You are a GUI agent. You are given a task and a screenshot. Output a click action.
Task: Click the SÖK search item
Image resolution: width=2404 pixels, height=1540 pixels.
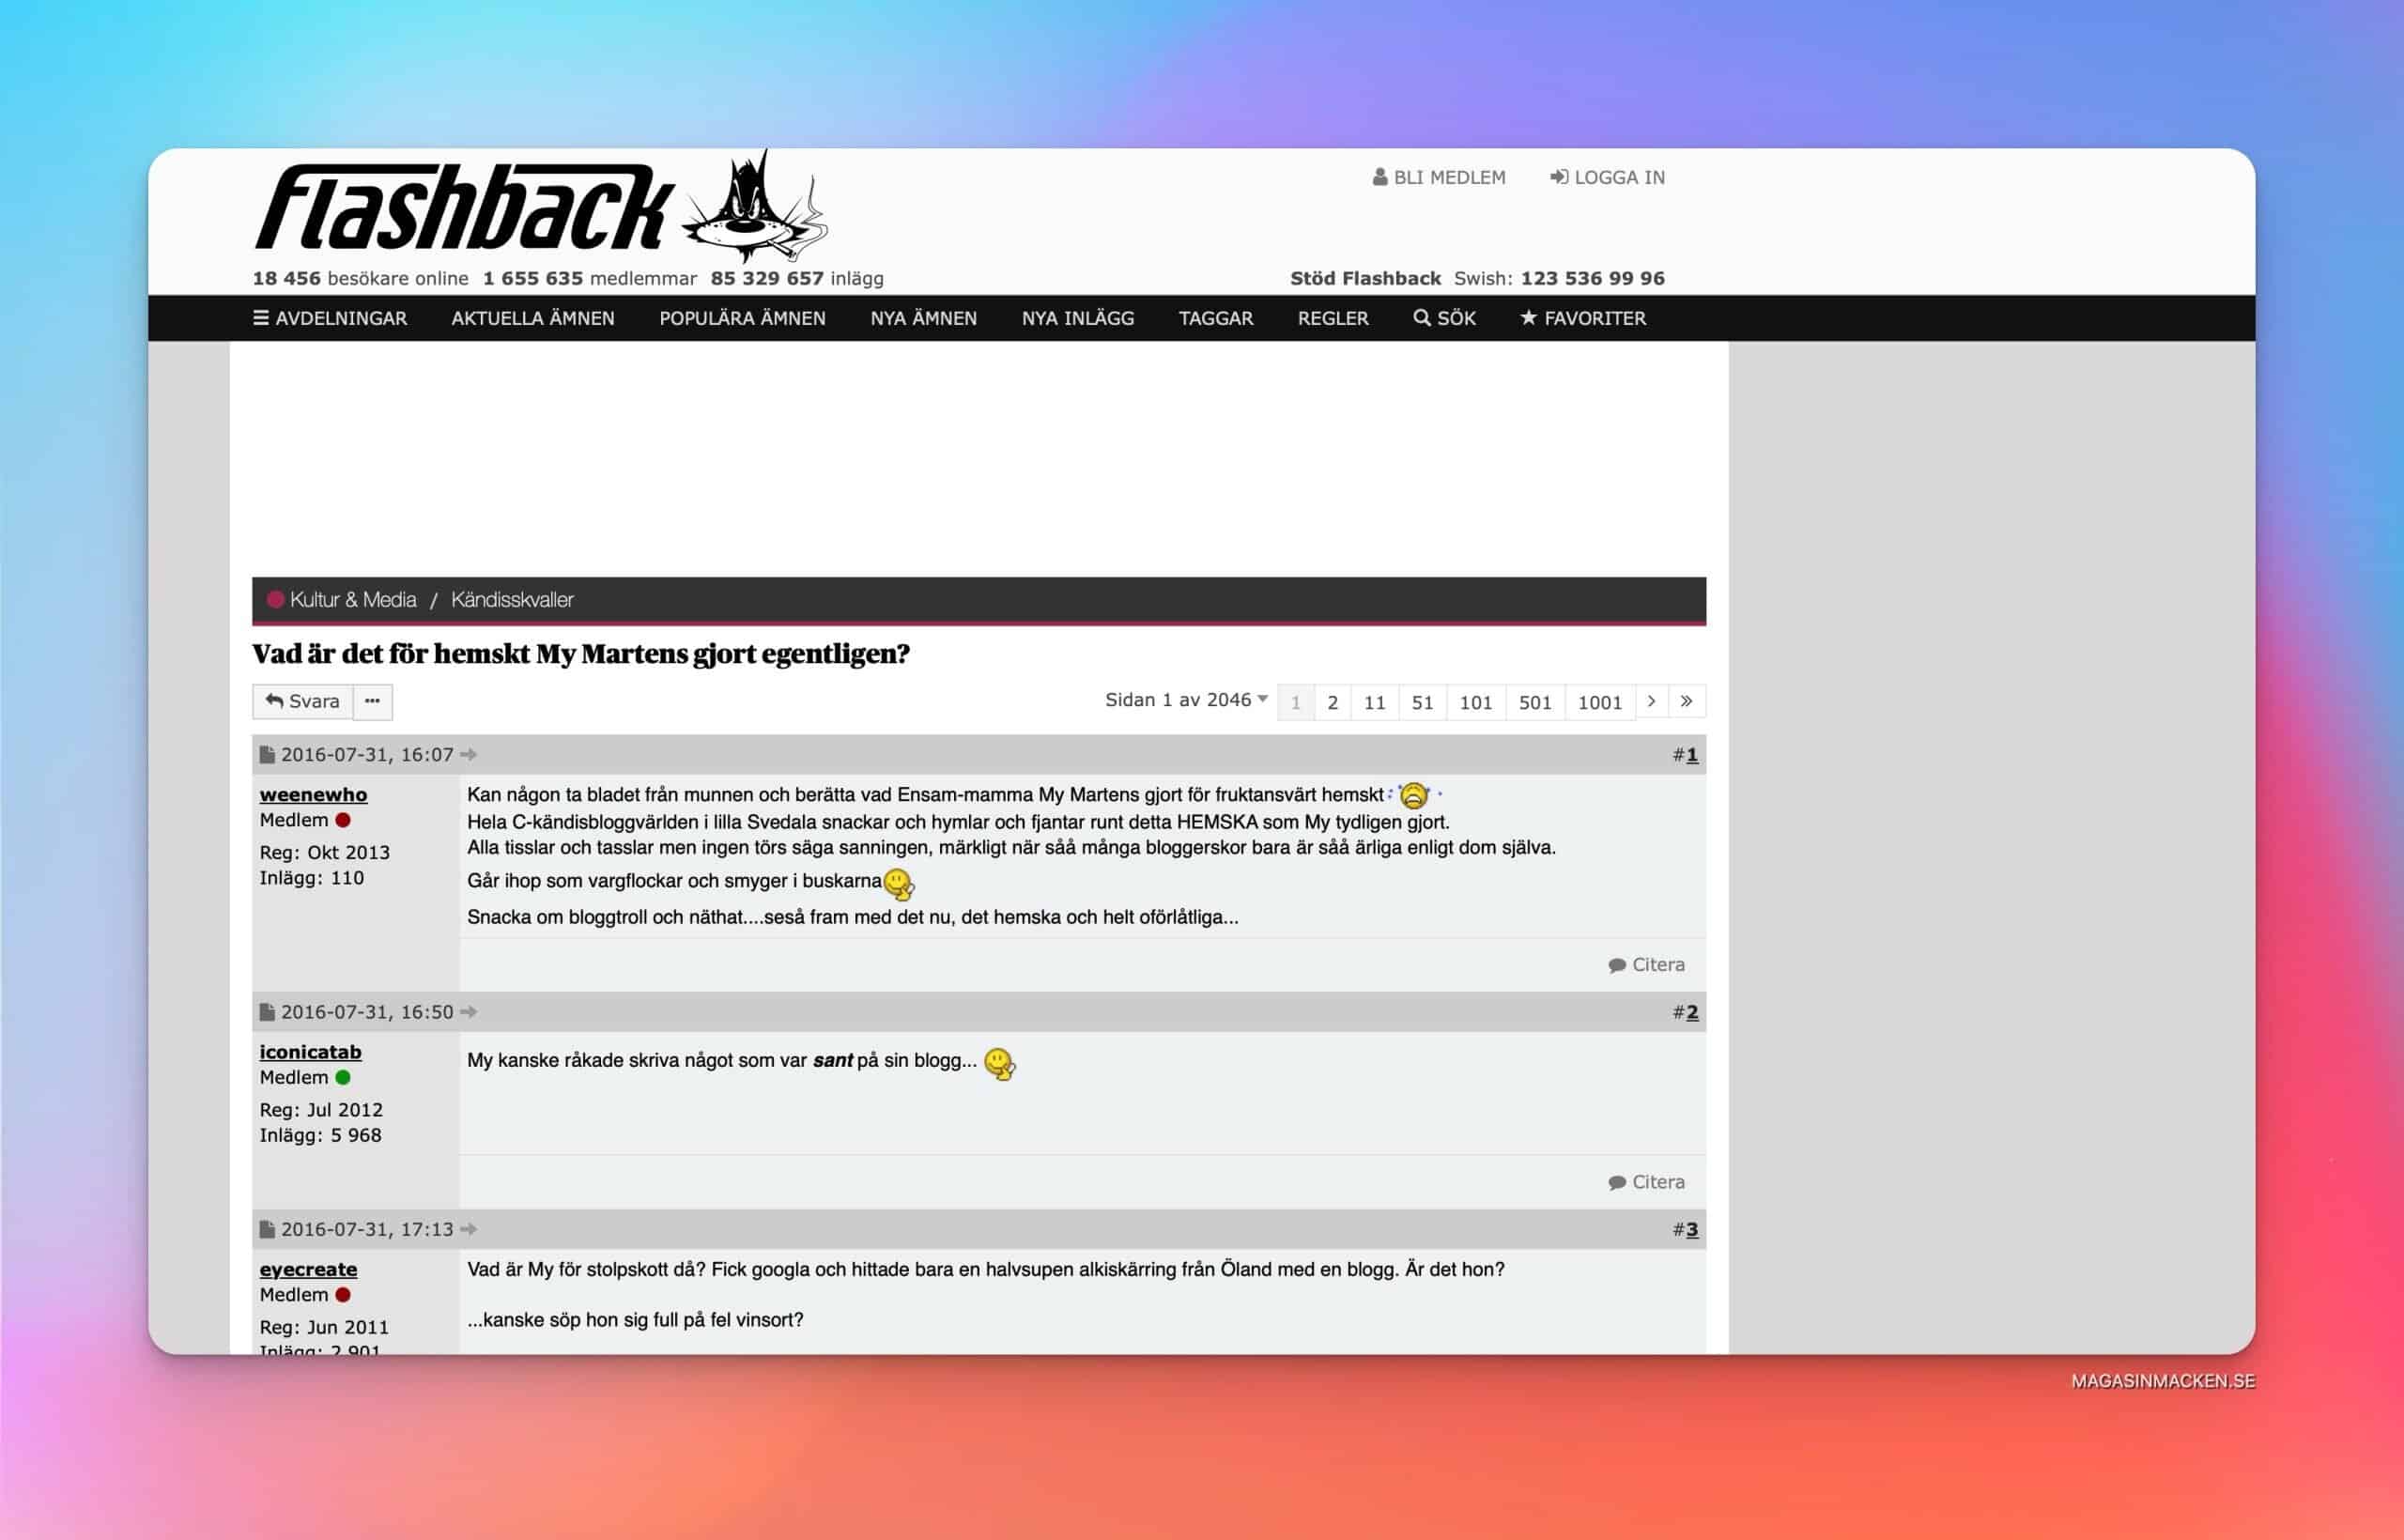coord(1444,318)
